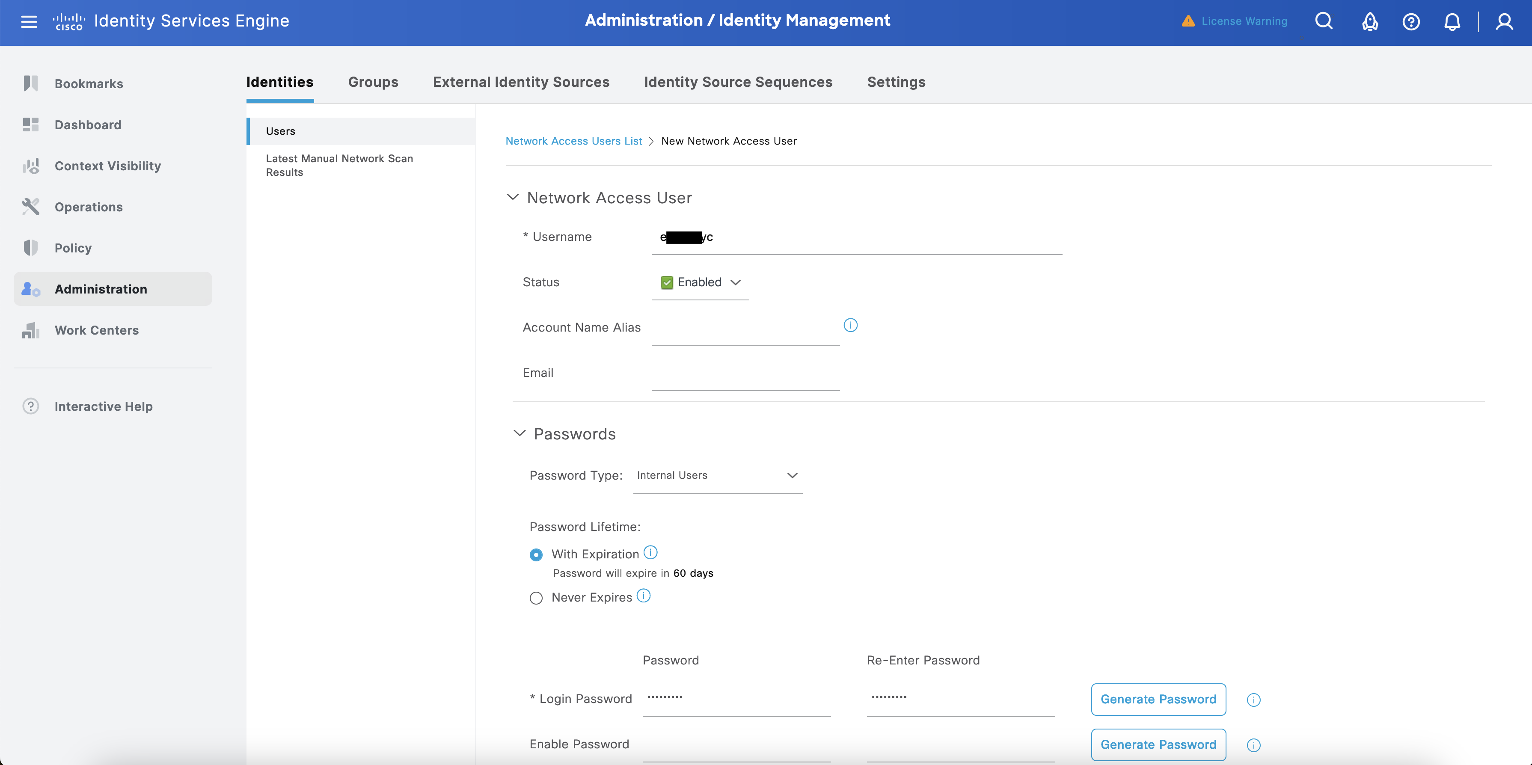Click info icon beside Account Name Alias
1532x765 pixels.
[850, 325]
